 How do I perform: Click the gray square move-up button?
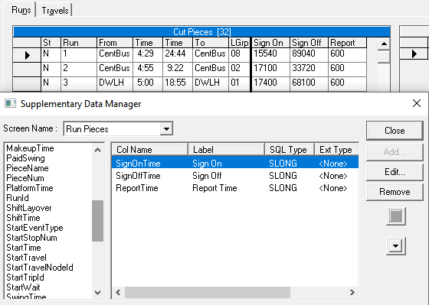pyautogui.click(x=396, y=216)
